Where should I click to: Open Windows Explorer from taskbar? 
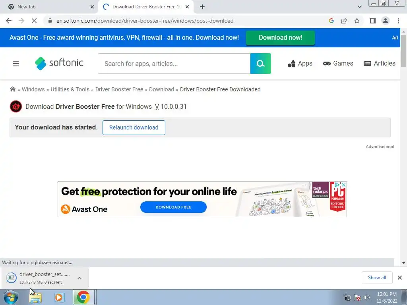tap(35, 297)
